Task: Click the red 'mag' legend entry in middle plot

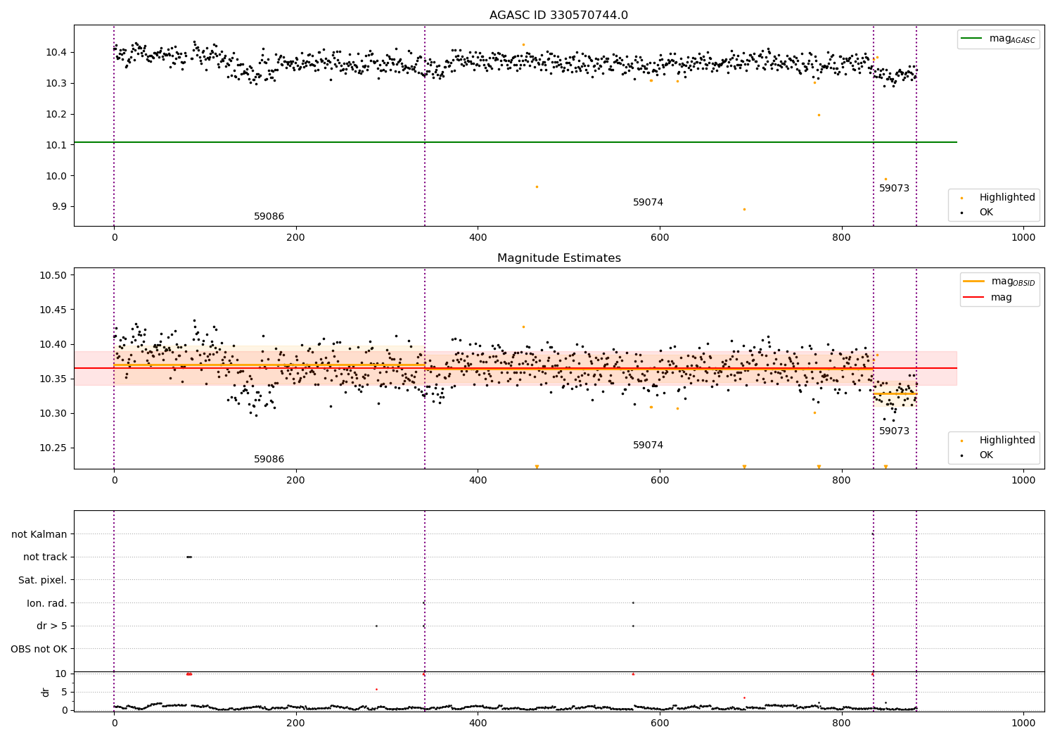Action: pos(987,297)
